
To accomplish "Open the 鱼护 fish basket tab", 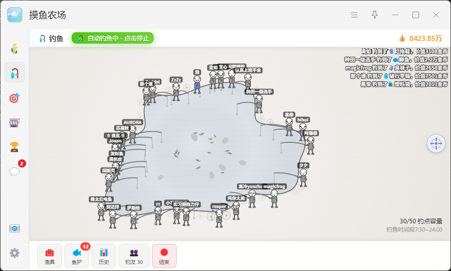I will pos(77,256).
